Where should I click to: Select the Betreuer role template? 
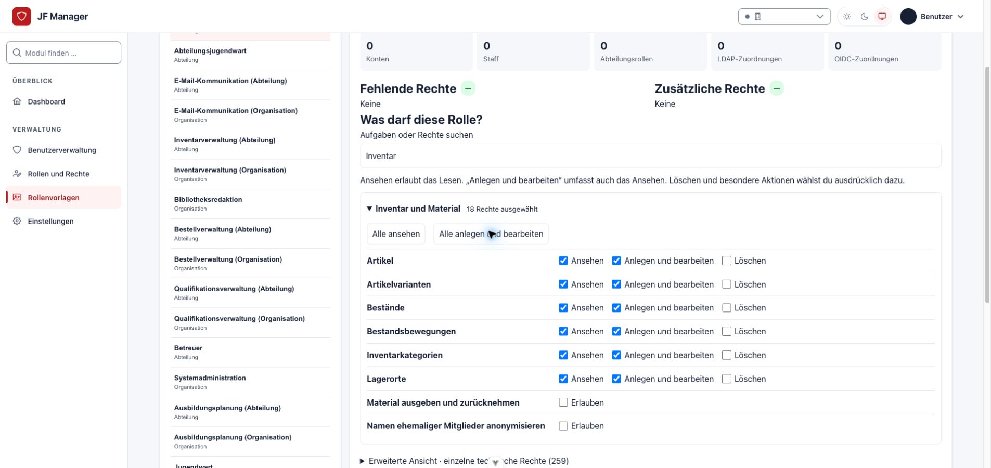click(x=250, y=353)
